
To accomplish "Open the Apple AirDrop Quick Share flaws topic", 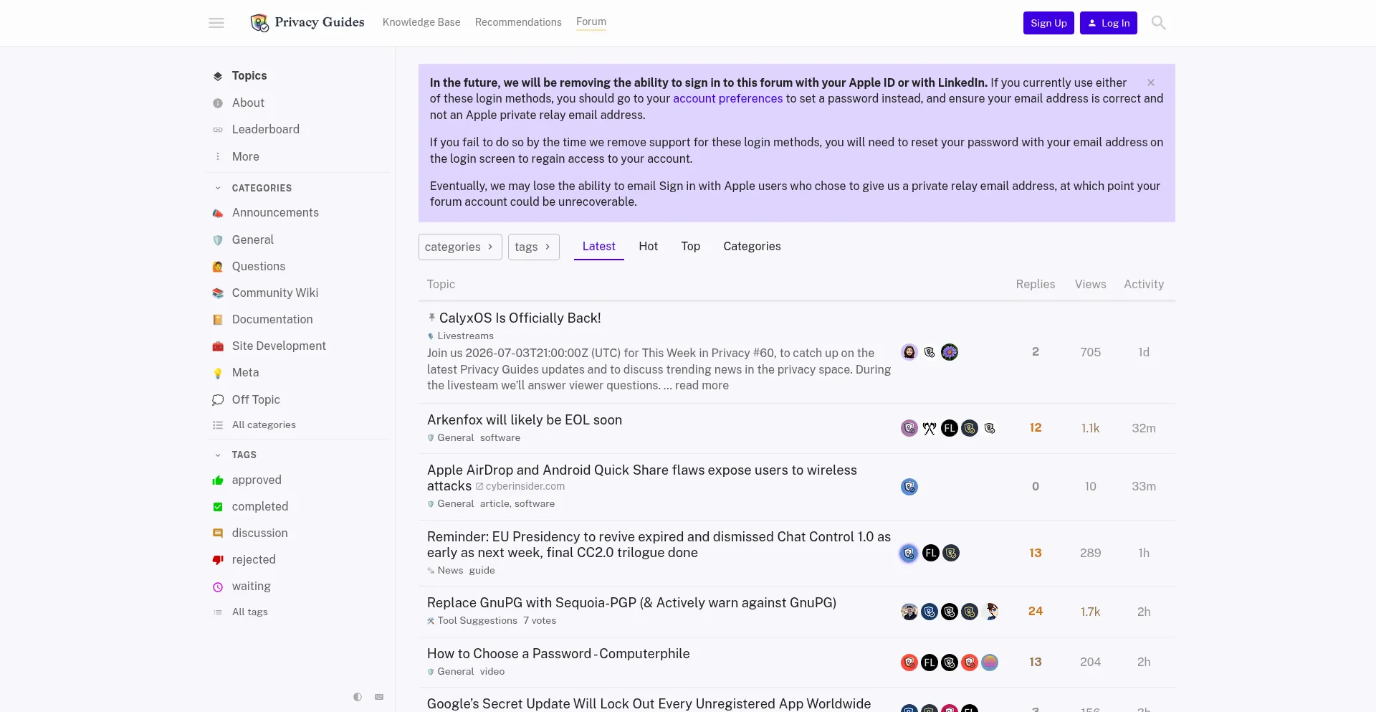I will 642,478.
